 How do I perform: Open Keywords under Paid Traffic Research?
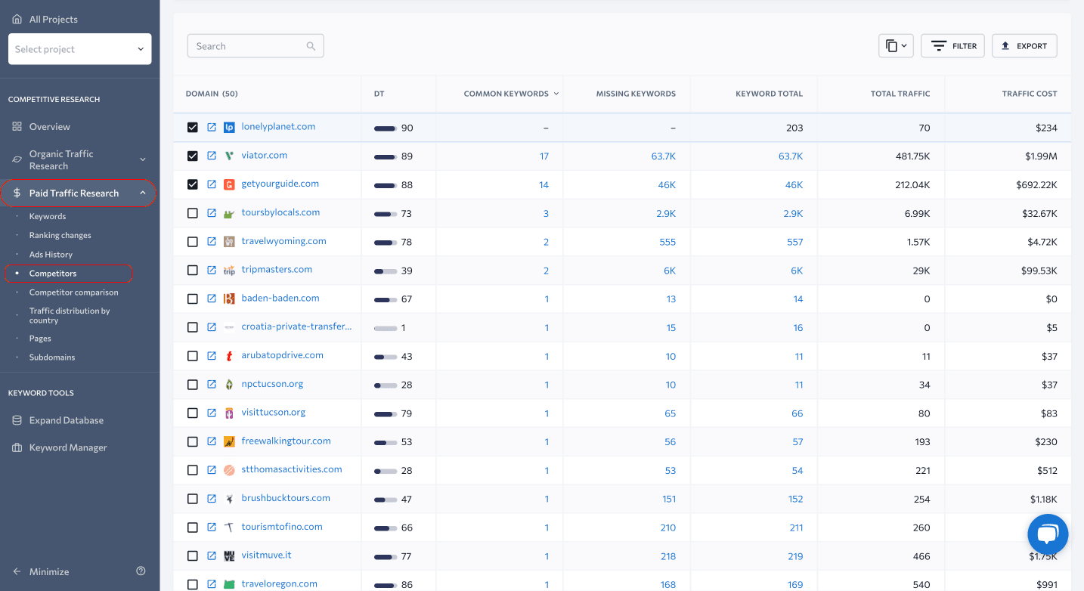(x=48, y=216)
